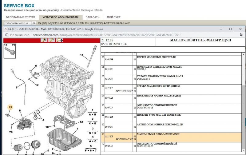The height and width of the screenshot is (155, 246).
Task: Open the МОЙ СЧЕТ tab
Action: click(x=113, y=17)
